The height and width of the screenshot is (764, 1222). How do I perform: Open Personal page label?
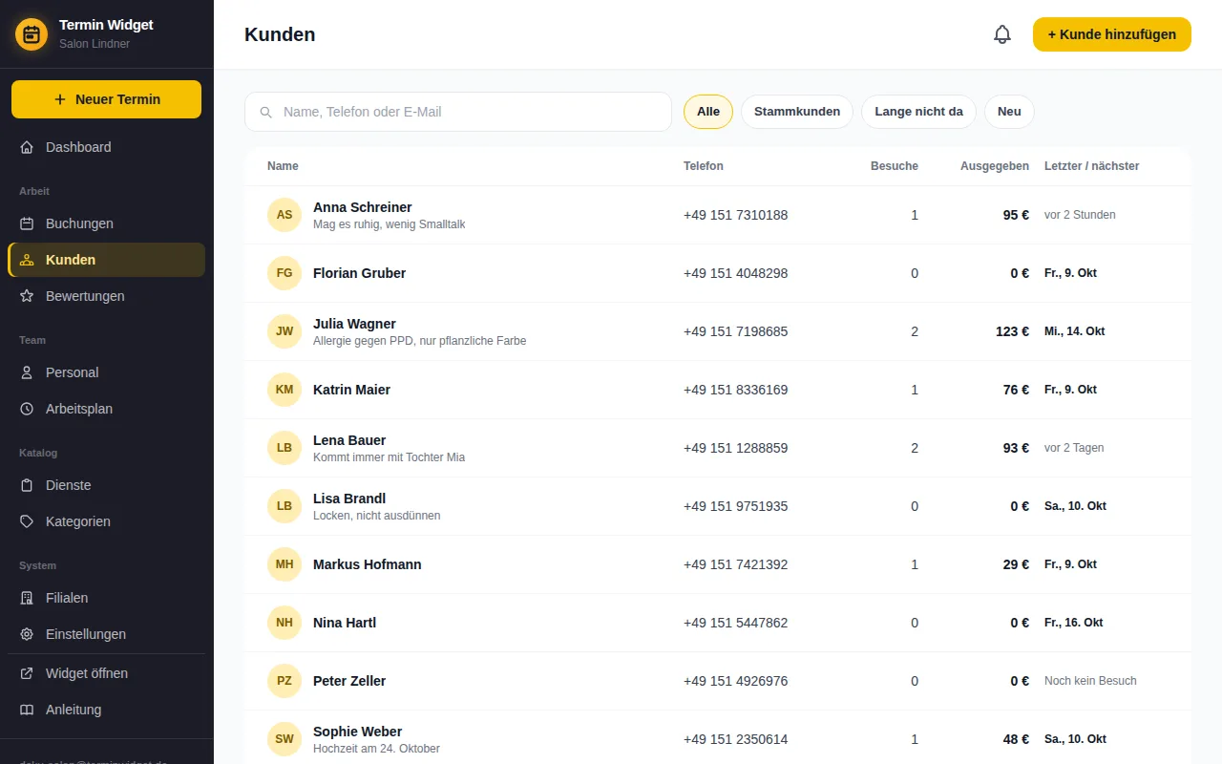73,372
